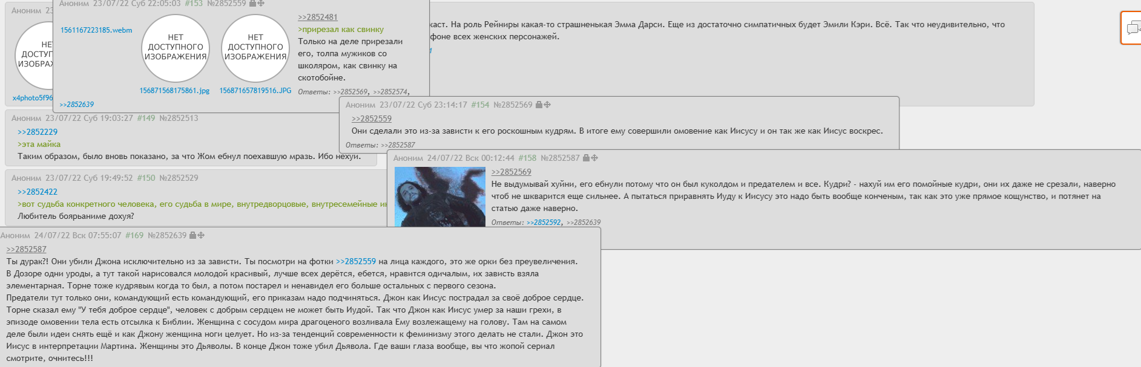Click the 'Аноним' name on post #169
The width and height of the screenshot is (1141, 367).
(x=15, y=235)
